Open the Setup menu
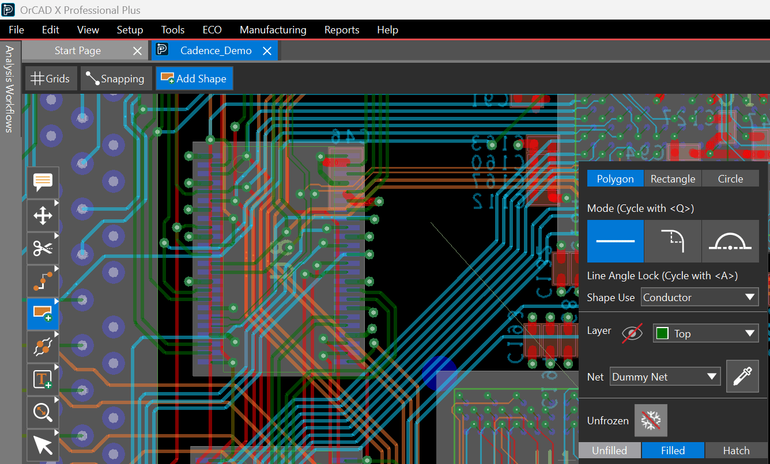 tap(130, 30)
